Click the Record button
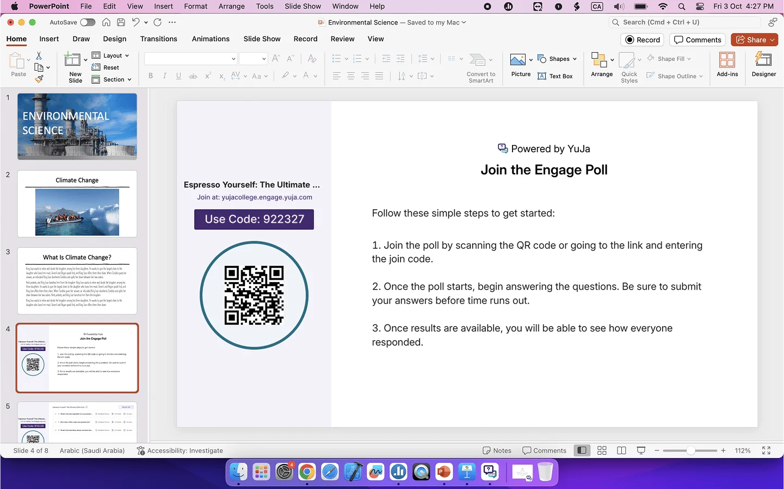This screenshot has height=489, width=784. pos(643,40)
